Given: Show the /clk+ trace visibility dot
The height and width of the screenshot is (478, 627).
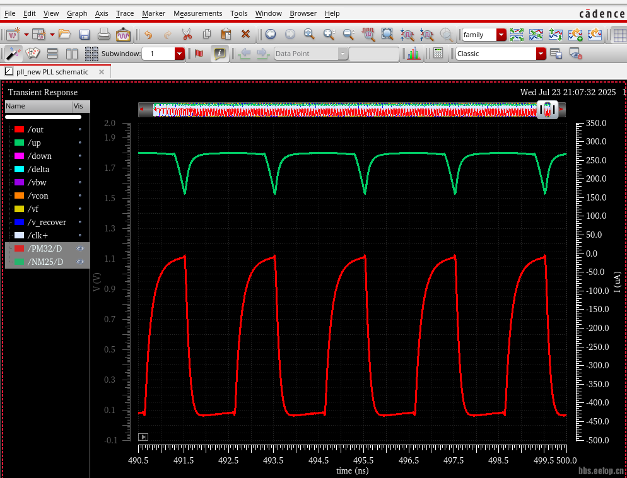Looking at the screenshot, I should pos(80,235).
